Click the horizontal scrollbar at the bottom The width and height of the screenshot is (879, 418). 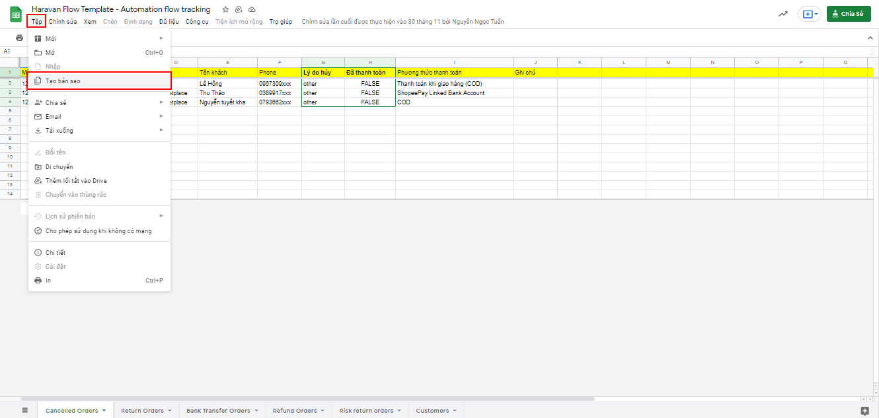307,399
